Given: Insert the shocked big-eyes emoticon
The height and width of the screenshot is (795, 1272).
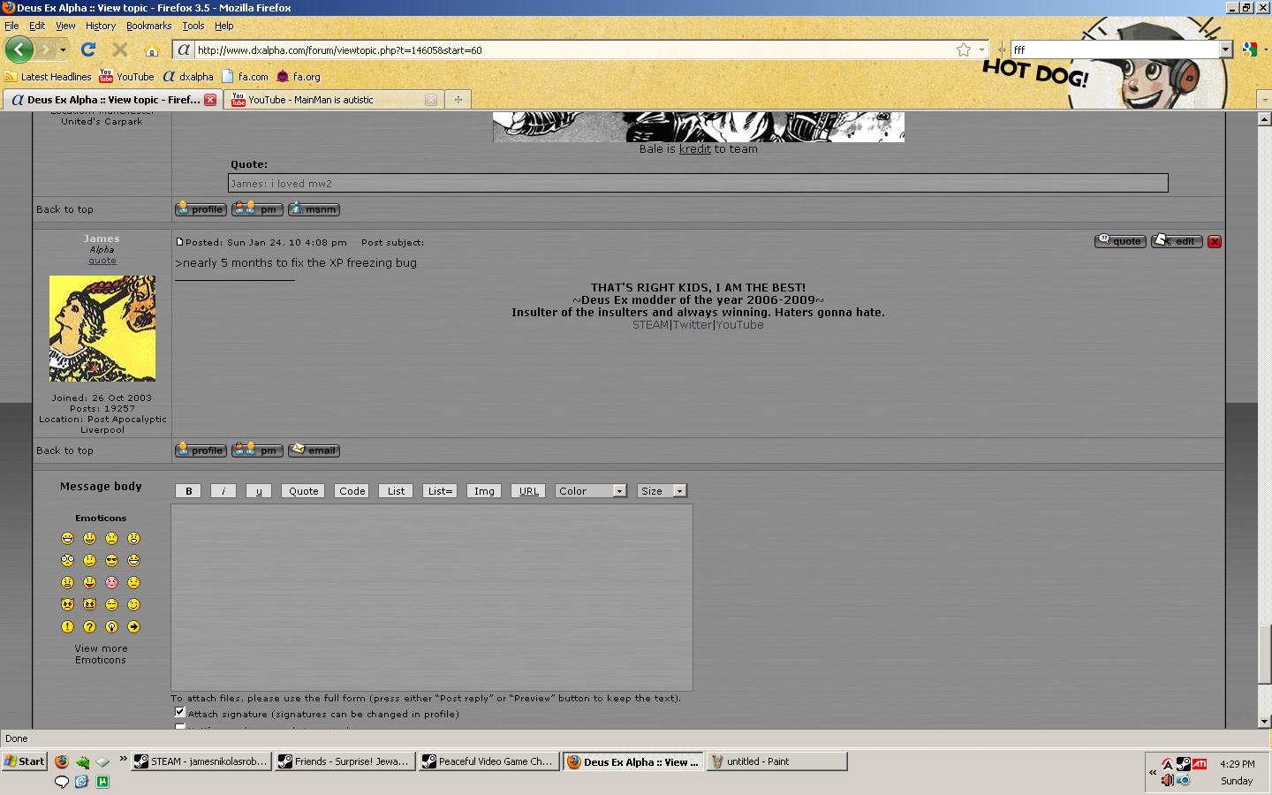Looking at the screenshot, I should (67, 560).
